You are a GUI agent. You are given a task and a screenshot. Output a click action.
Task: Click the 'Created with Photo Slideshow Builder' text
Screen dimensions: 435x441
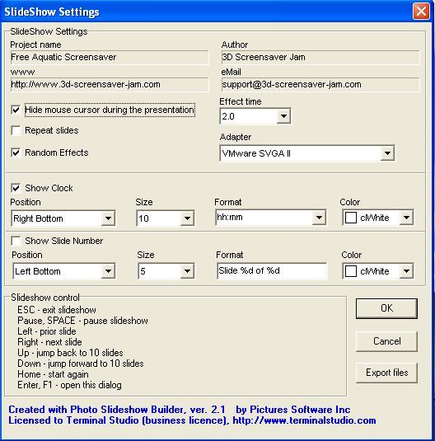pos(117,410)
